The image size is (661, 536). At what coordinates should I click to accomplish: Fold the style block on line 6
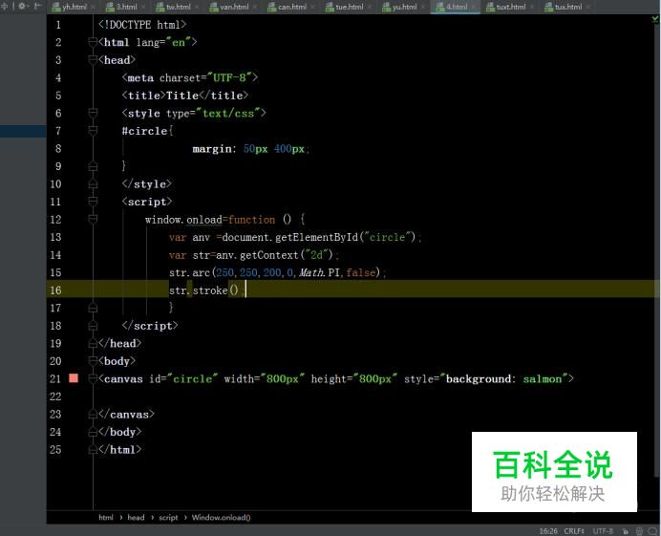point(93,113)
